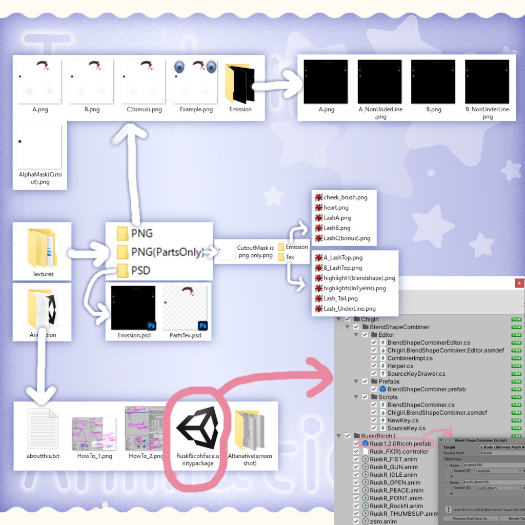Uncheck CombinerImpl.cs import checkbox

[374, 358]
